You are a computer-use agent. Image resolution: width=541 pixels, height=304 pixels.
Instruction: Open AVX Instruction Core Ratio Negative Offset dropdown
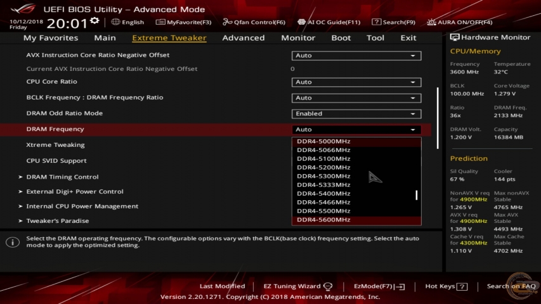(x=356, y=56)
